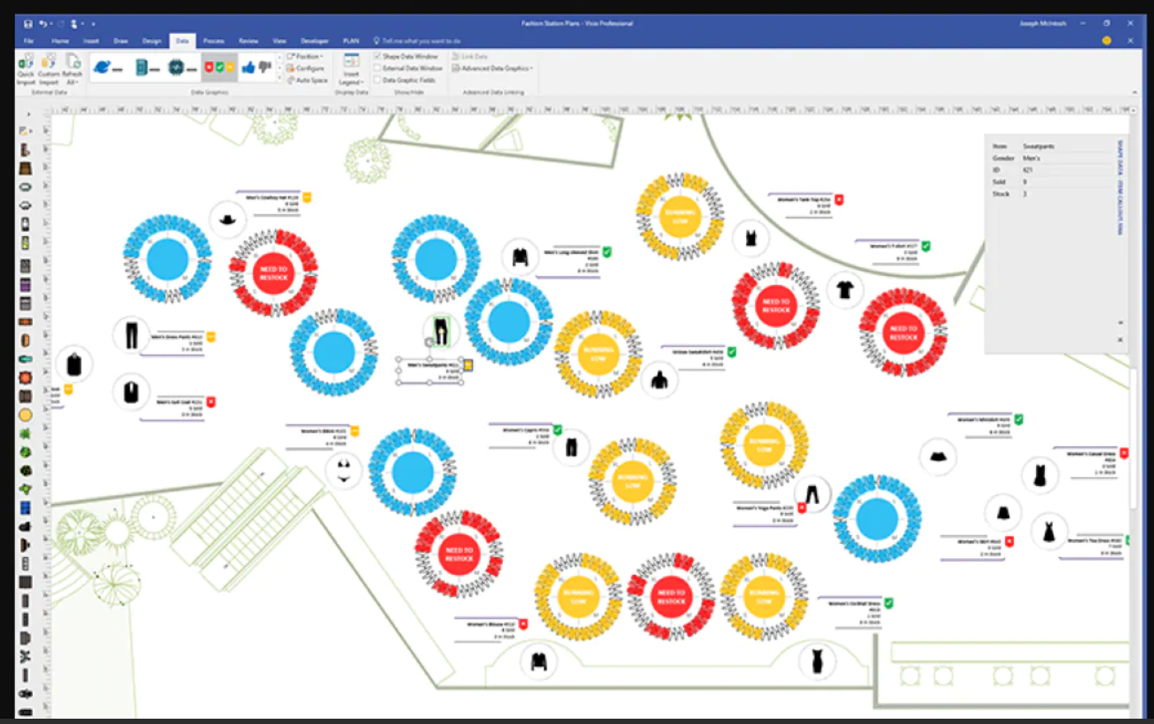This screenshot has height=724, width=1154.
Task: Click the red restock shield on suit coat callout
Action: click(211, 402)
